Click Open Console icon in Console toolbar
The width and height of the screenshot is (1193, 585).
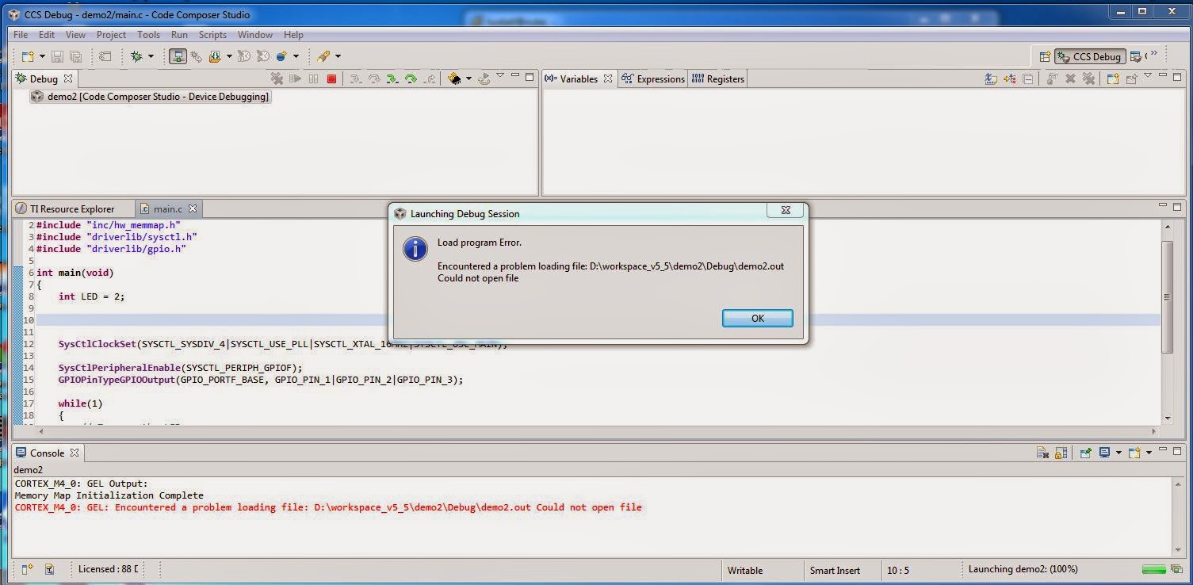[x=1134, y=453]
